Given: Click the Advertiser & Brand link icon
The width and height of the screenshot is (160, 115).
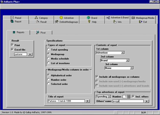Looking at the screenshot, I should 108,18.
